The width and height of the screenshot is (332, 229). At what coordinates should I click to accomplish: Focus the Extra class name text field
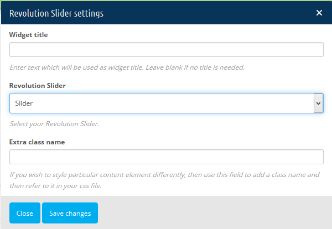(x=166, y=157)
